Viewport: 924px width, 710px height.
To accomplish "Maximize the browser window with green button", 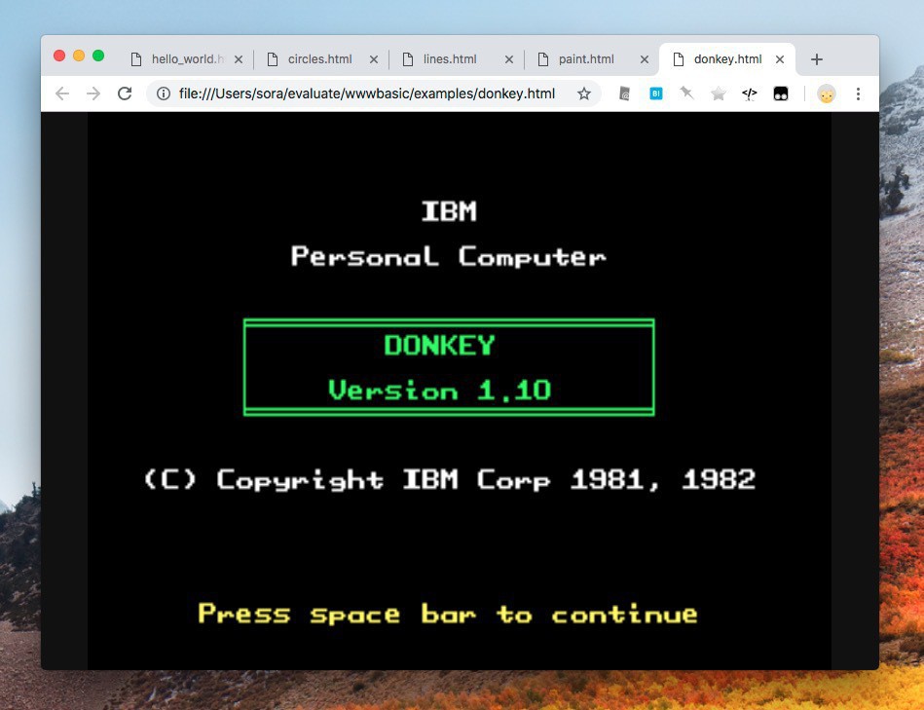I will coord(98,56).
